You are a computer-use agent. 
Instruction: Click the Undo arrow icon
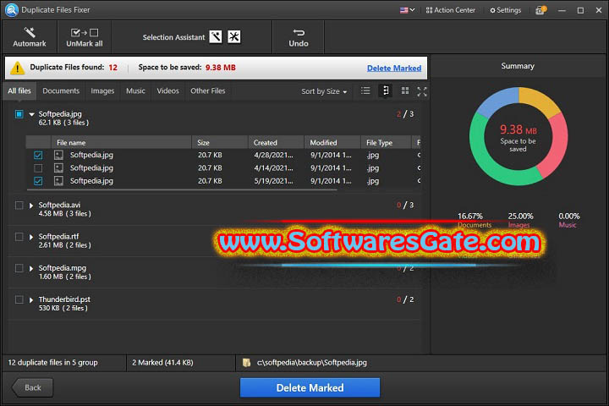299,32
